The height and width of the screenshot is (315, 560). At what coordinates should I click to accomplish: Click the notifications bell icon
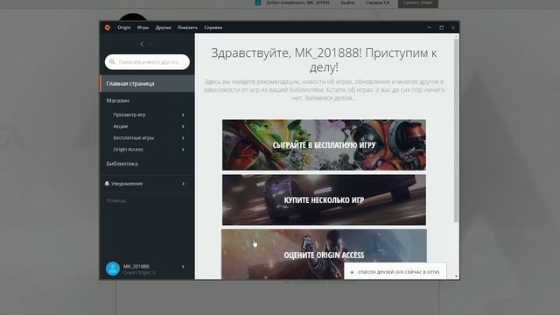pos(107,183)
